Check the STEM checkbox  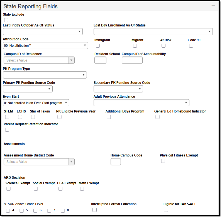point(7,117)
